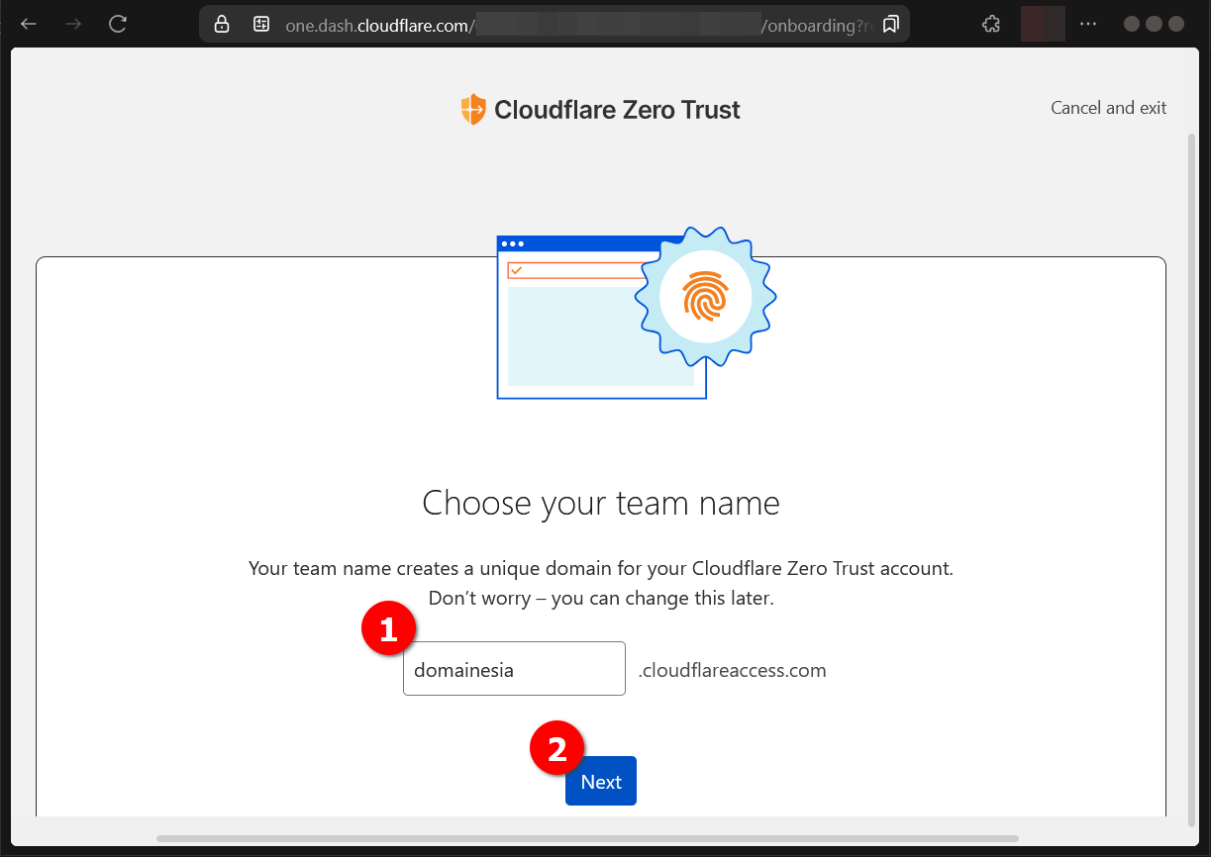Click the 'Cloudflare Zero Trust' title text

[617, 110]
